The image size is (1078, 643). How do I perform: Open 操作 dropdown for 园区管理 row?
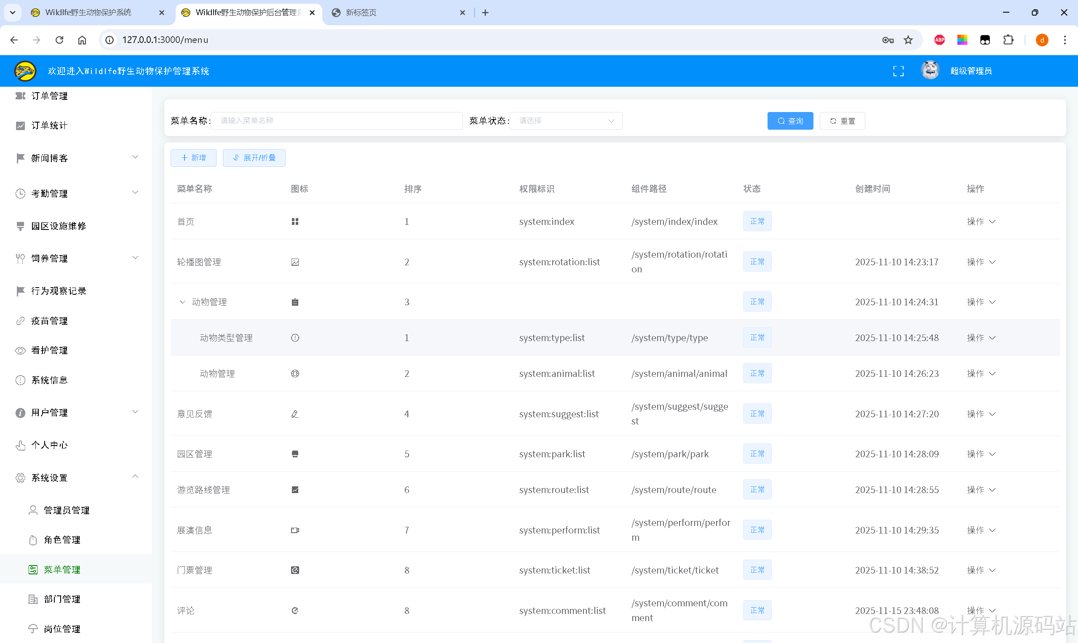[981, 454]
